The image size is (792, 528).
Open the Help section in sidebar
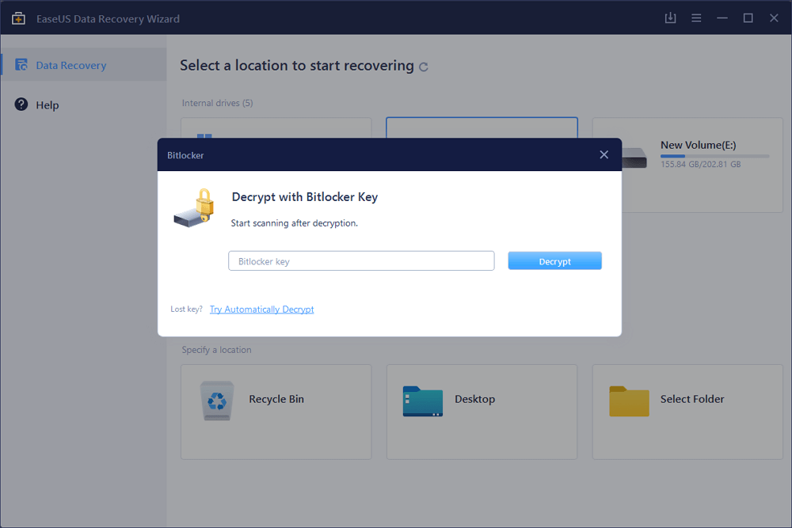pos(47,105)
